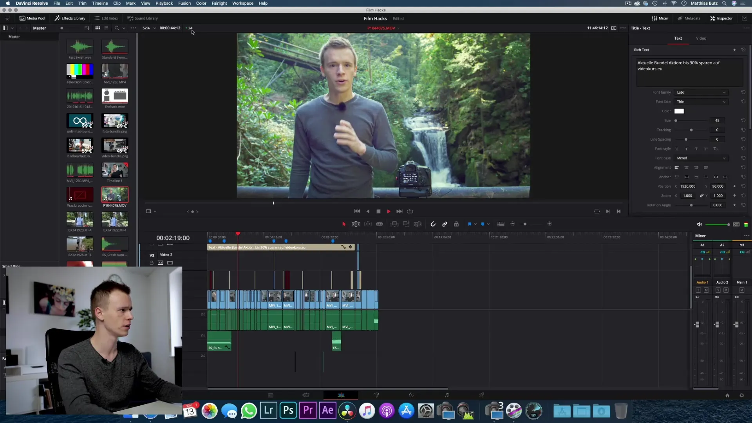Image resolution: width=752 pixels, height=423 pixels.
Task: Open the Metadata panel
Action: [x=689, y=18]
